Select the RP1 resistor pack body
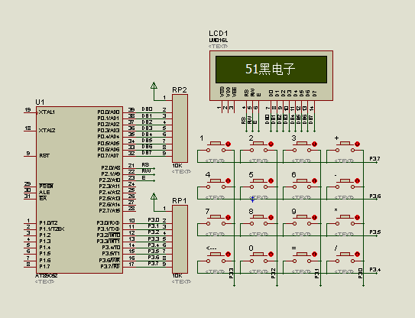Image resolution: width=415 pixels, height=318 pixels. (x=180, y=239)
